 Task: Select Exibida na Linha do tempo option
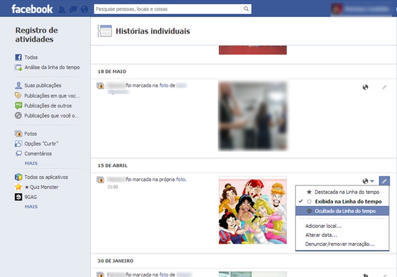(x=348, y=202)
